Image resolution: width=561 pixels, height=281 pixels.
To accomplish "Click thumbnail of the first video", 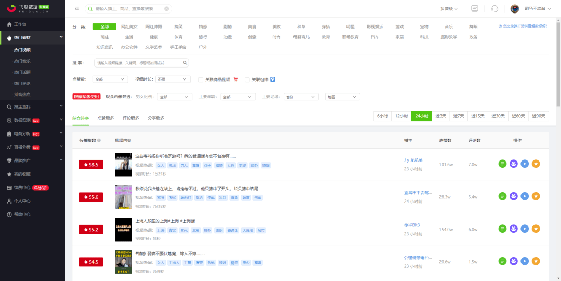I will pyautogui.click(x=121, y=164).
